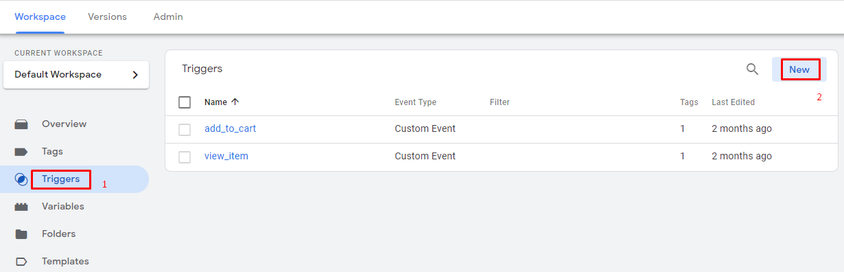Open the view_item trigger link
This screenshot has width=844, height=272.
(x=226, y=157)
